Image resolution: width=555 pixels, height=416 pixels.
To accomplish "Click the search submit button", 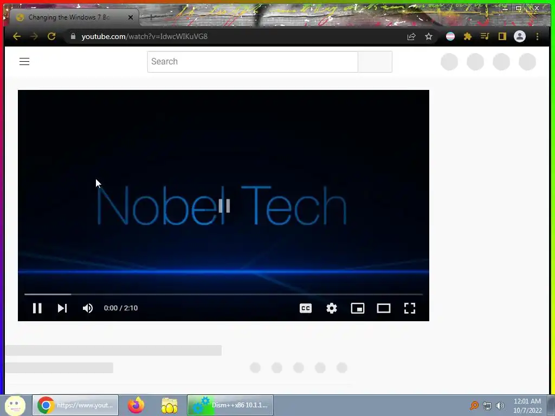I will tap(375, 62).
